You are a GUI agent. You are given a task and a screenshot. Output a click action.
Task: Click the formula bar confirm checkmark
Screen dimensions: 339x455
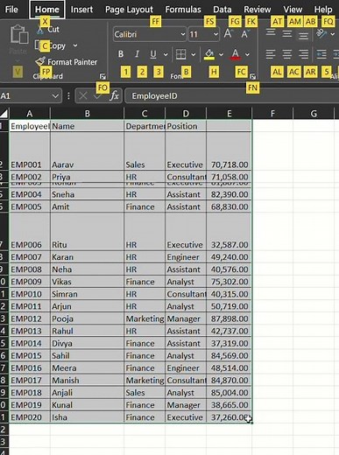[98, 95]
